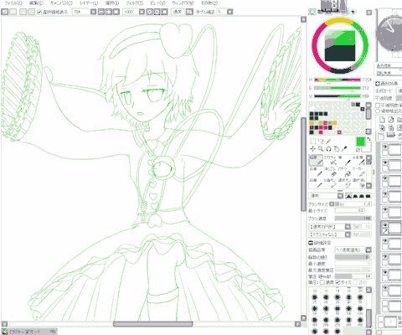Viewport: 402px width, 335px height.
Task: Select the magic wand tool
Action: coord(328,142)
